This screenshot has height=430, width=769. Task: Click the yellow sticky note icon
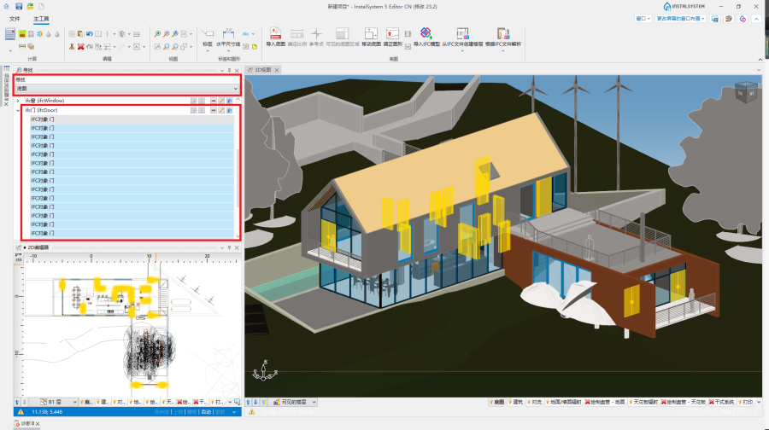point(255,47)
